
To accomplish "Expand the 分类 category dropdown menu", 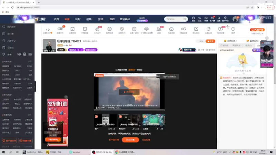I will click(x=78, y=19).
